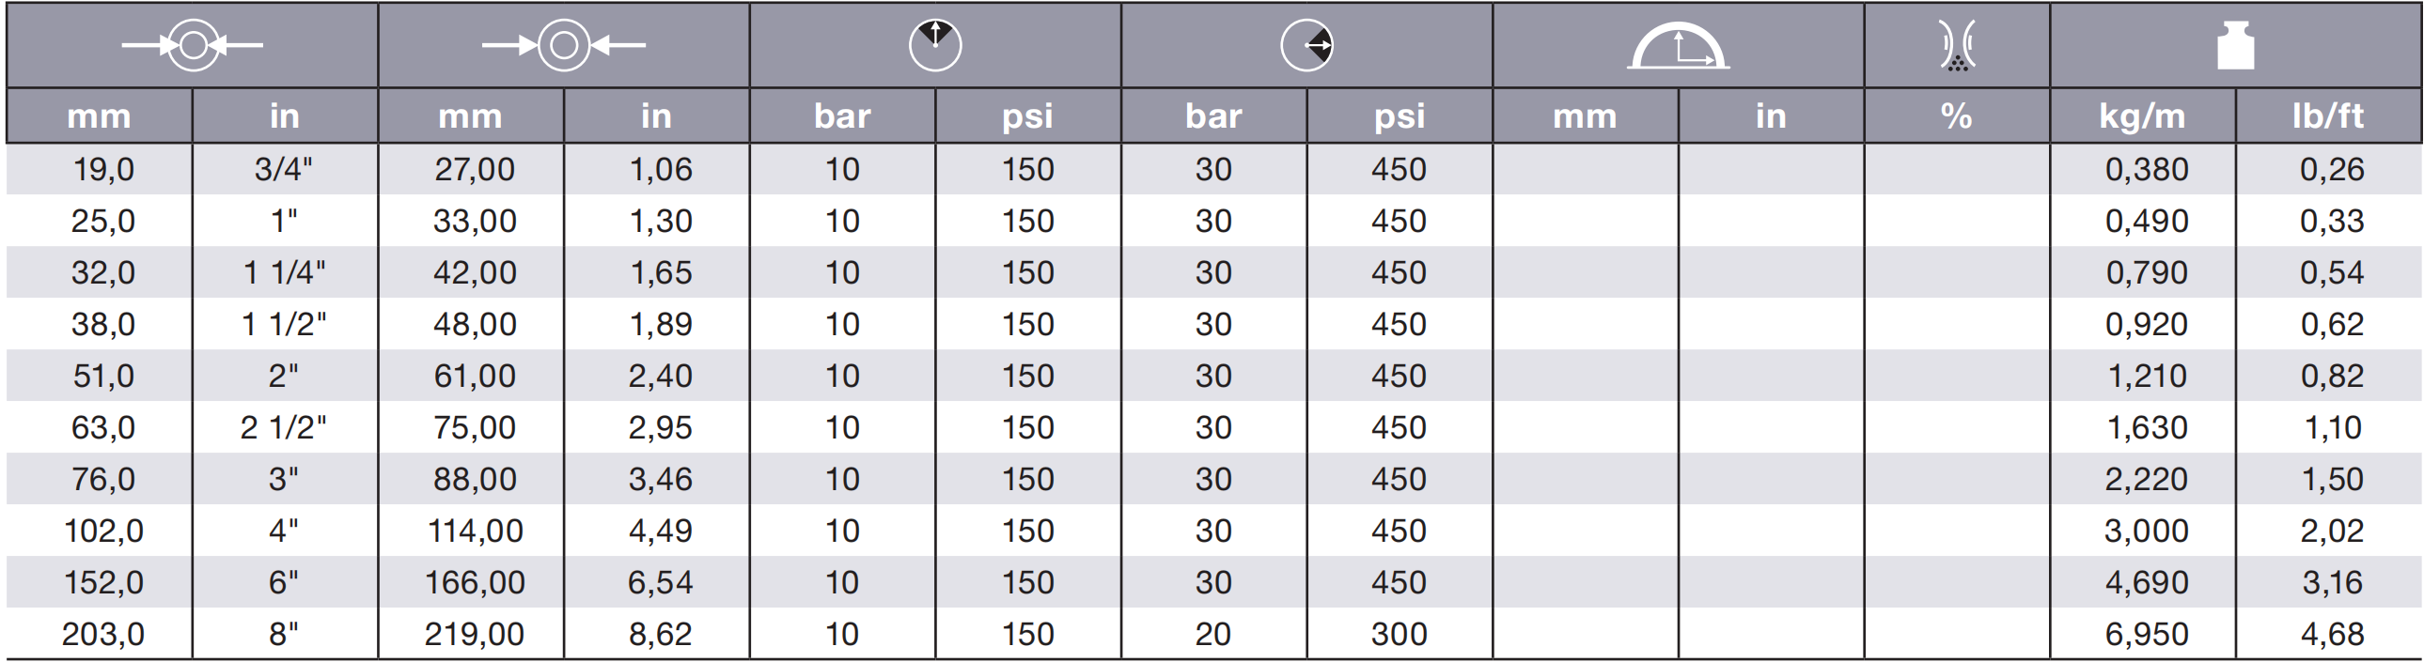The image size is (2424, 662).
Task: Click the 20 bar burst pressure cell
Action: [1214, 634]
